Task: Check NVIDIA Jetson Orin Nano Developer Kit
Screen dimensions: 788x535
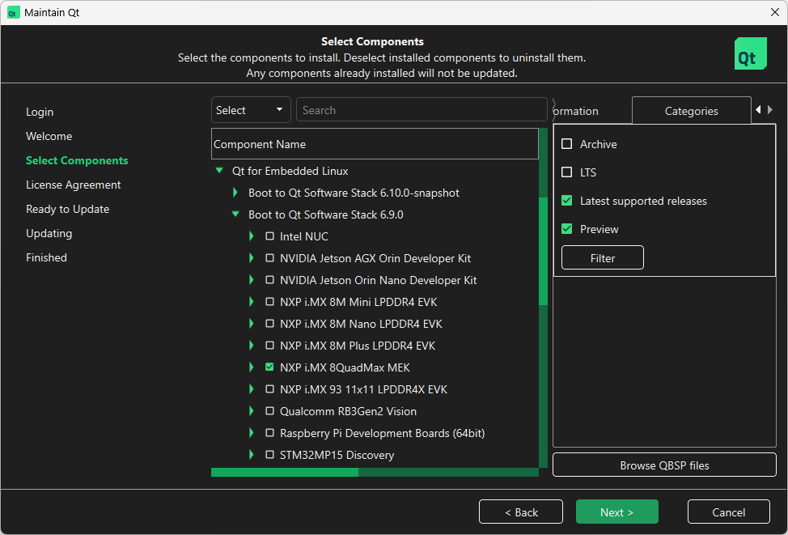Action: point(270,280)
